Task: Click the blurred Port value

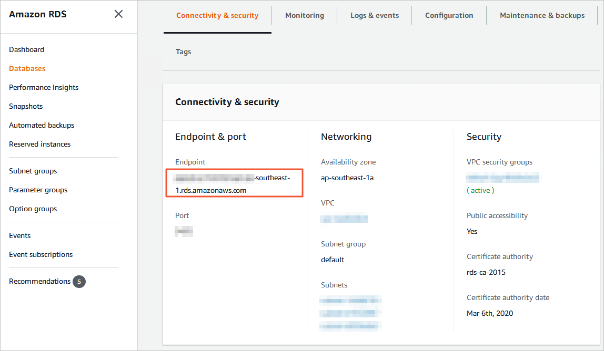Action: click(184, 231)
